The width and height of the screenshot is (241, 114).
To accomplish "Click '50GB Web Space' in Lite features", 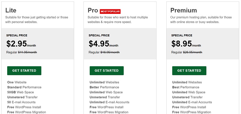I will [x=20, y=92].
